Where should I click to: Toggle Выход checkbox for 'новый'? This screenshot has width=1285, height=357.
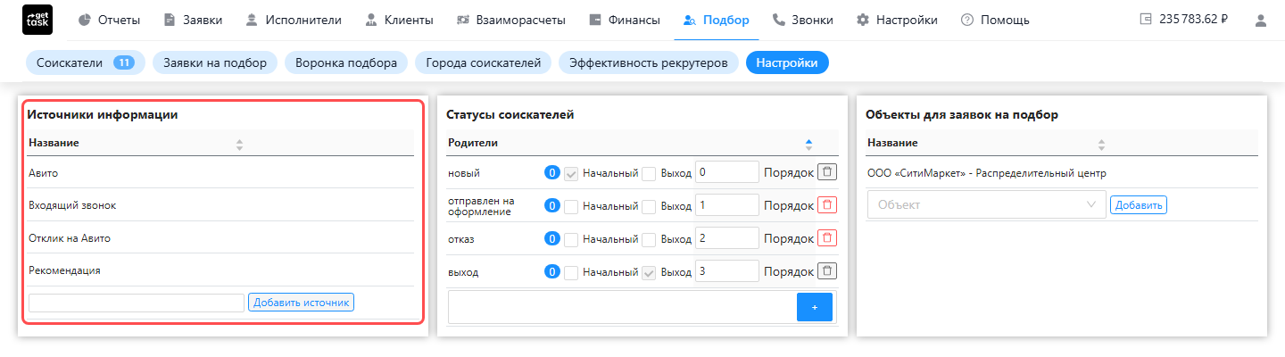pyautogui.click(x=649, y=173)
